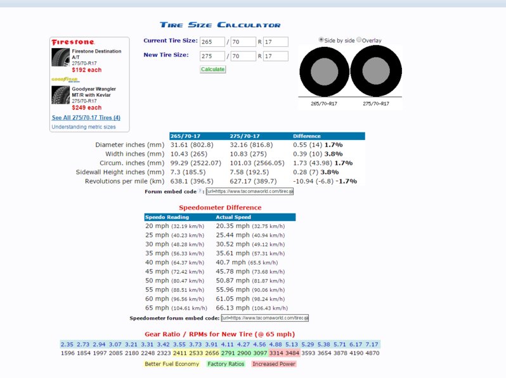Click the Gear Ratio / RPMs heading
The width and height of the screenshot is (506, 378).
220,334
